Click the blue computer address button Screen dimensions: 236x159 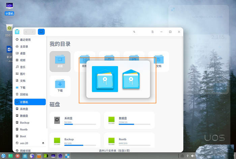[x=41, y=32]
